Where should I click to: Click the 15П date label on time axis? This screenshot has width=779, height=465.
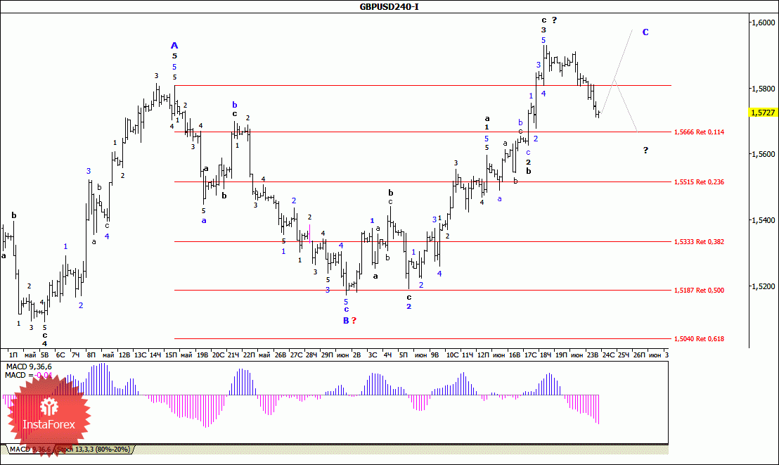pos(171,355)
